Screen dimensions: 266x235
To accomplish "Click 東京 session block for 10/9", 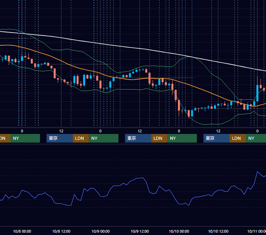I will [138, 138].
